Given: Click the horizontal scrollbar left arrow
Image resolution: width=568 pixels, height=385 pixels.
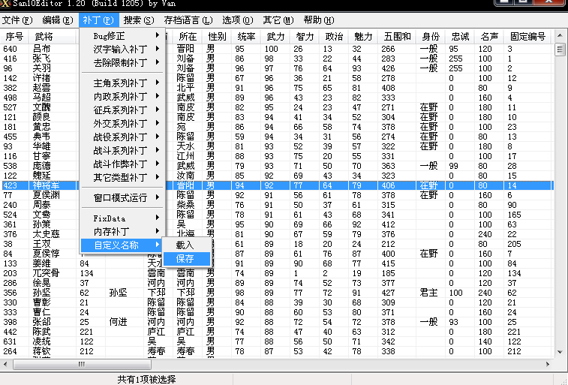Looking at the screenshot, I should click(6, 364).
